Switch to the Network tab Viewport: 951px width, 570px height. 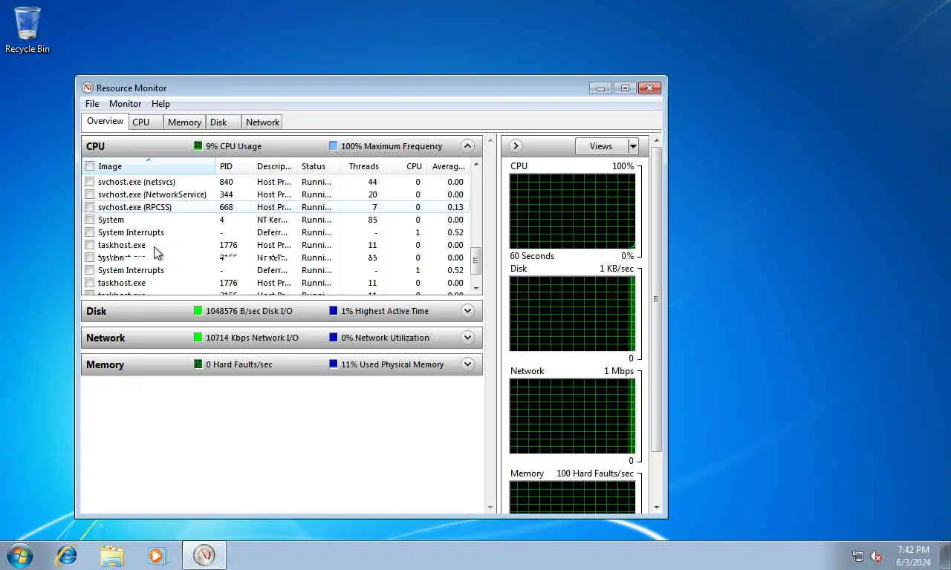pos(262,122)
